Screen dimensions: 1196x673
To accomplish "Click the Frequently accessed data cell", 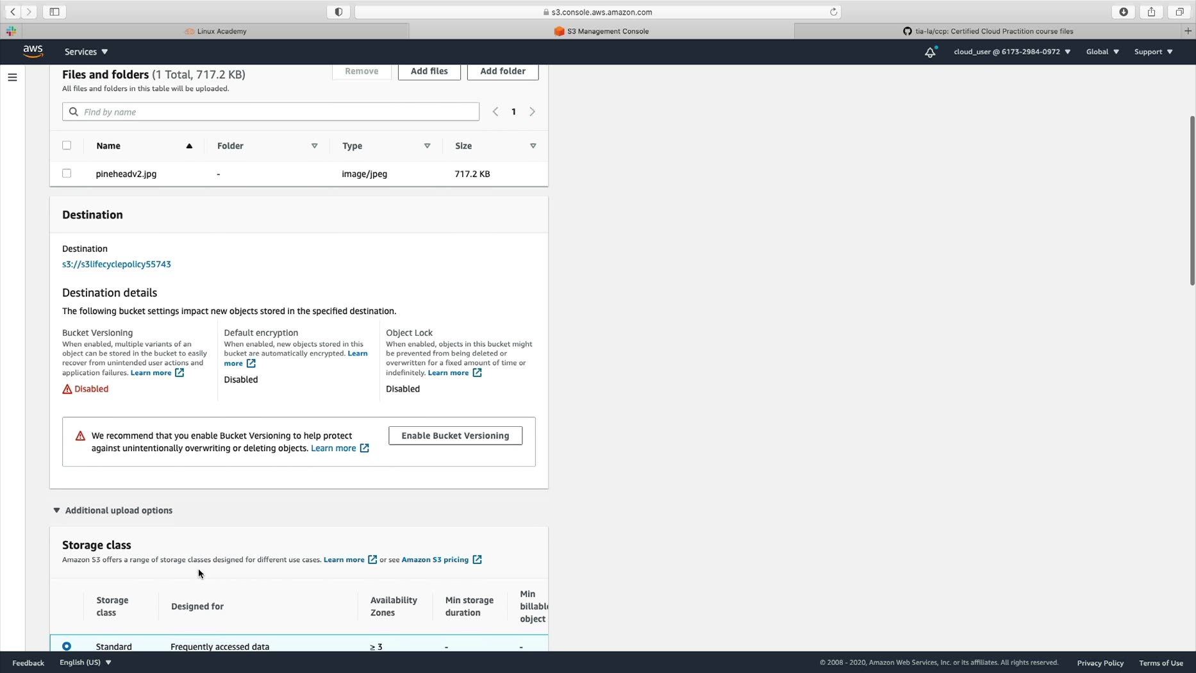I will point(220,646).
